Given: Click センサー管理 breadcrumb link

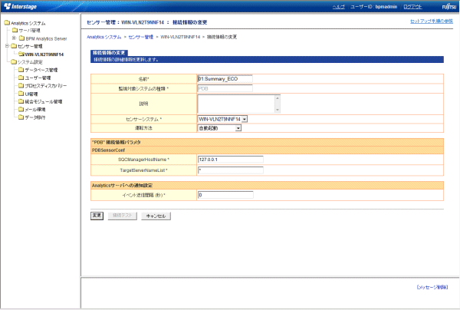Looking at the screenshot, I should pos(141,37).
